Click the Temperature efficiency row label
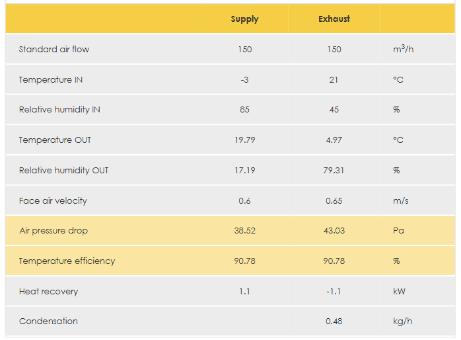Viewport: 461px width, 340px height. coord(67,261)
